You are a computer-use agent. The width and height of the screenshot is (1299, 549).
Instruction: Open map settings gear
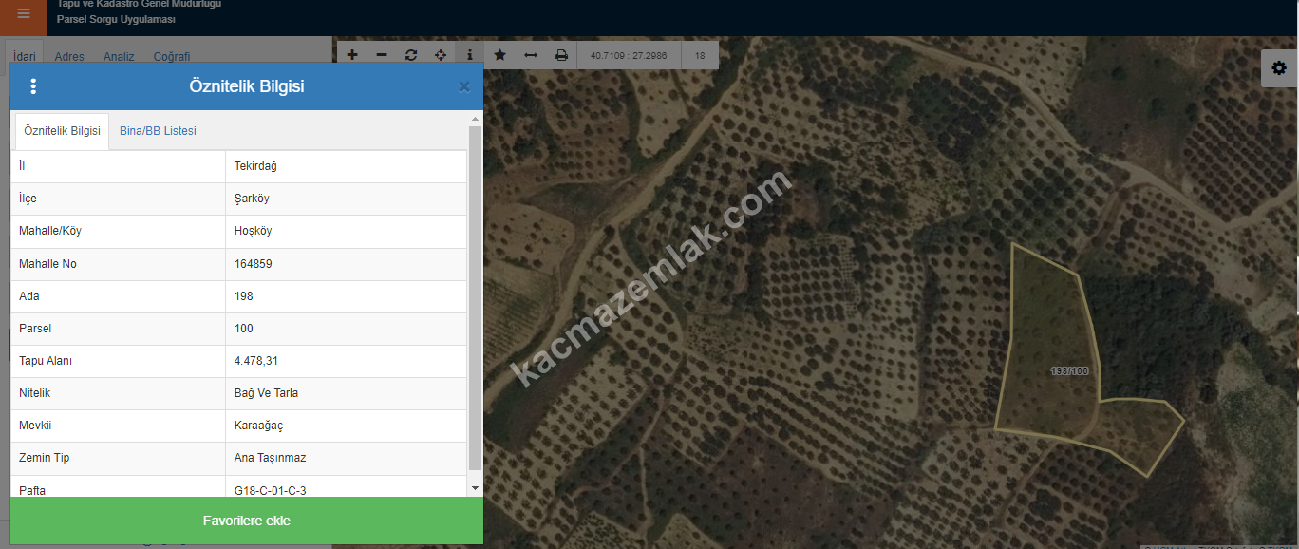(x=1279, y=68)
